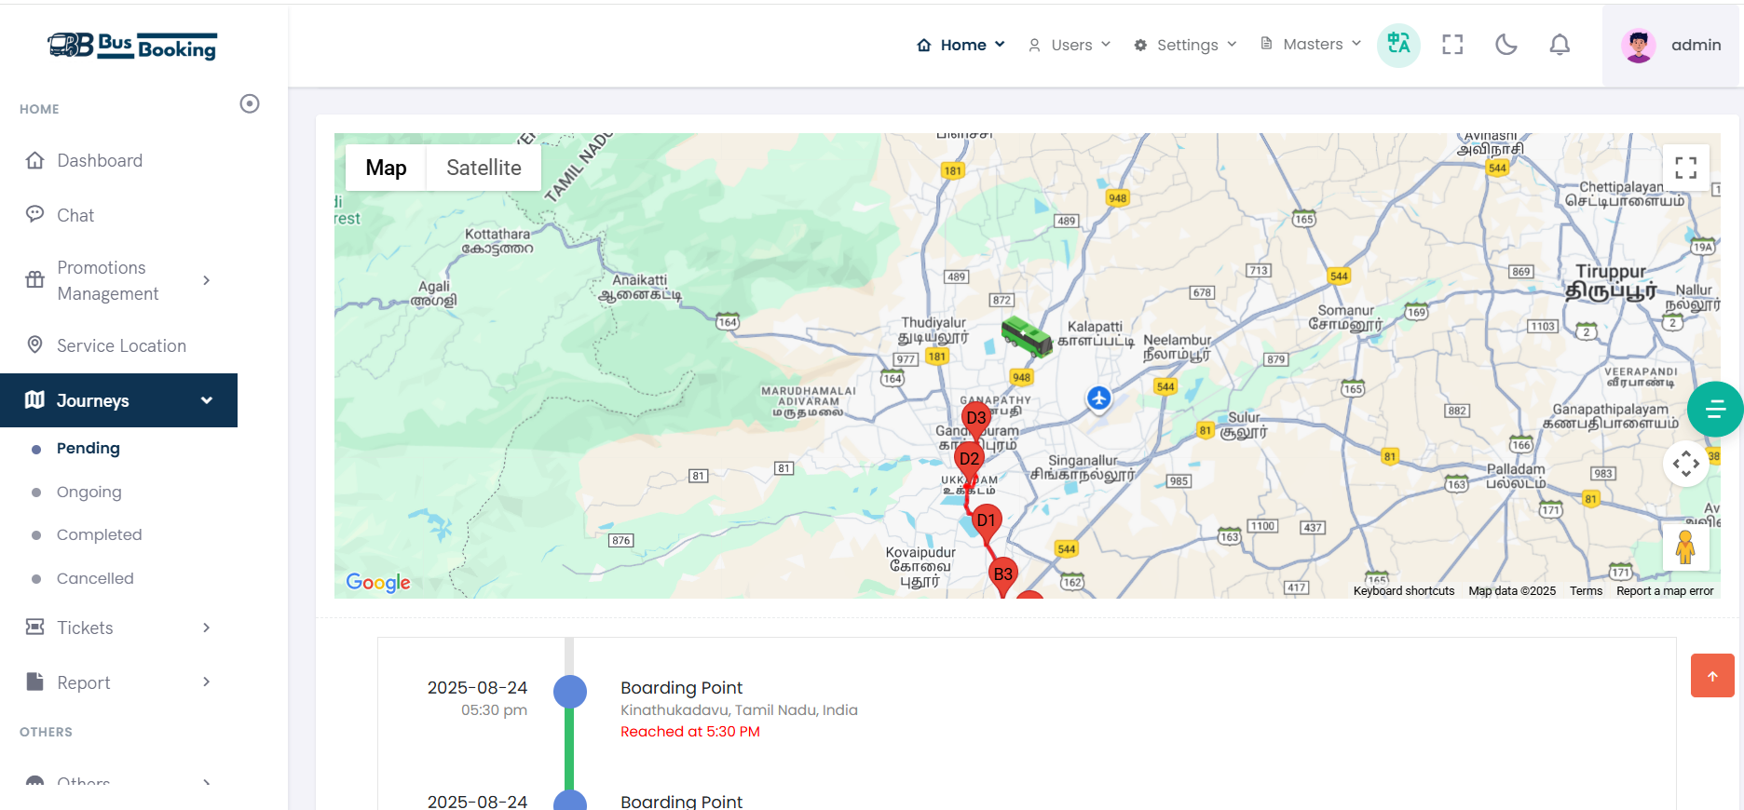Open the Home dropdown in top bar
1744x810 pixels.
tap(961, 45)
